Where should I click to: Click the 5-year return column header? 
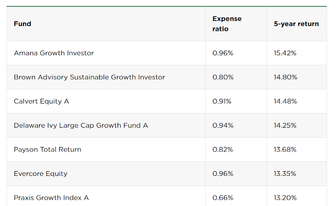296,24
